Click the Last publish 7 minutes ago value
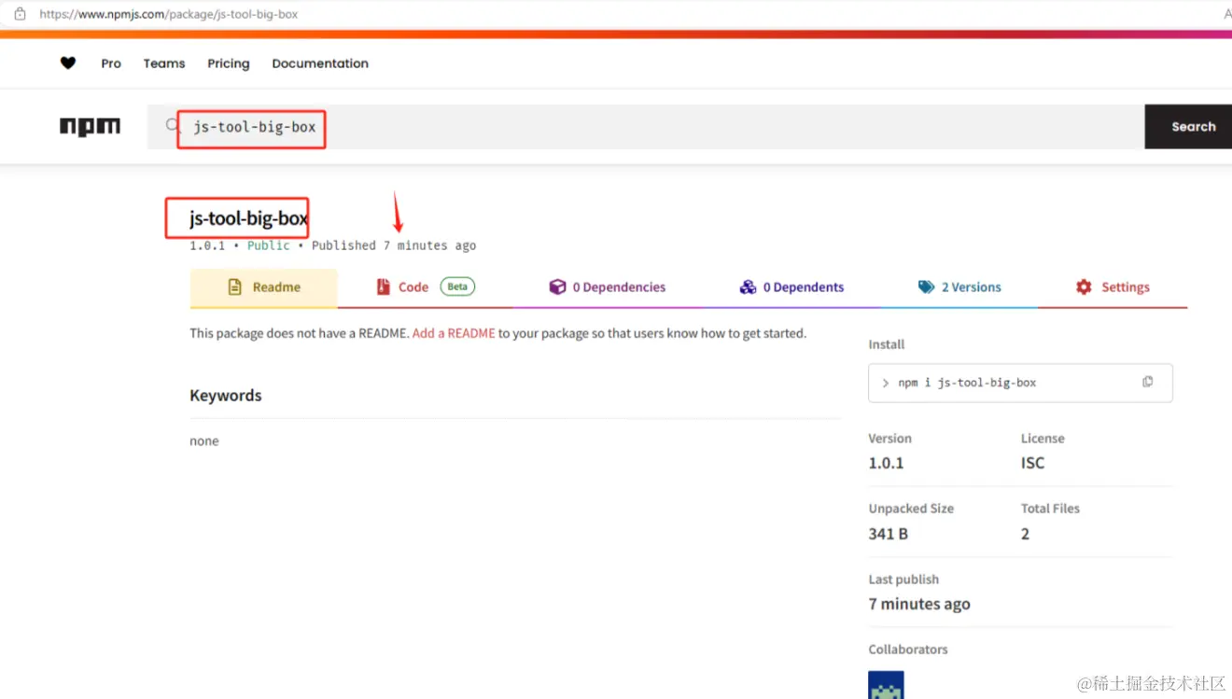The width and height of the screenshot is (1232, 699). coord(919,604)
